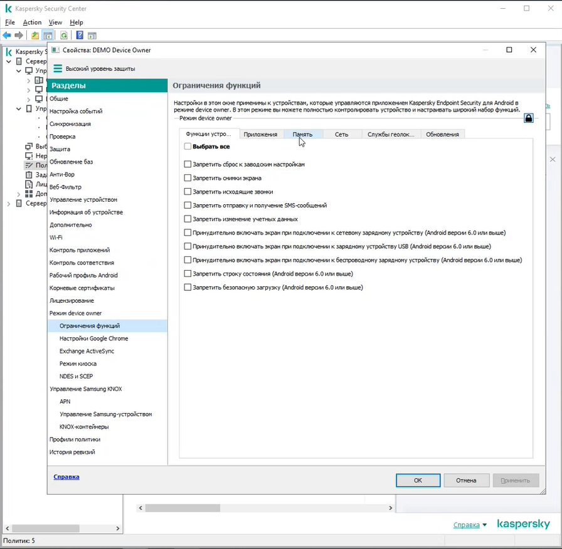Open the Справка dropdown arrow at bottom right
This screenshot has width=562, height=549.
click(485, 525)
